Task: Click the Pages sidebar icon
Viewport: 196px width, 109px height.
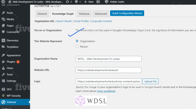Action: (3, 25)
